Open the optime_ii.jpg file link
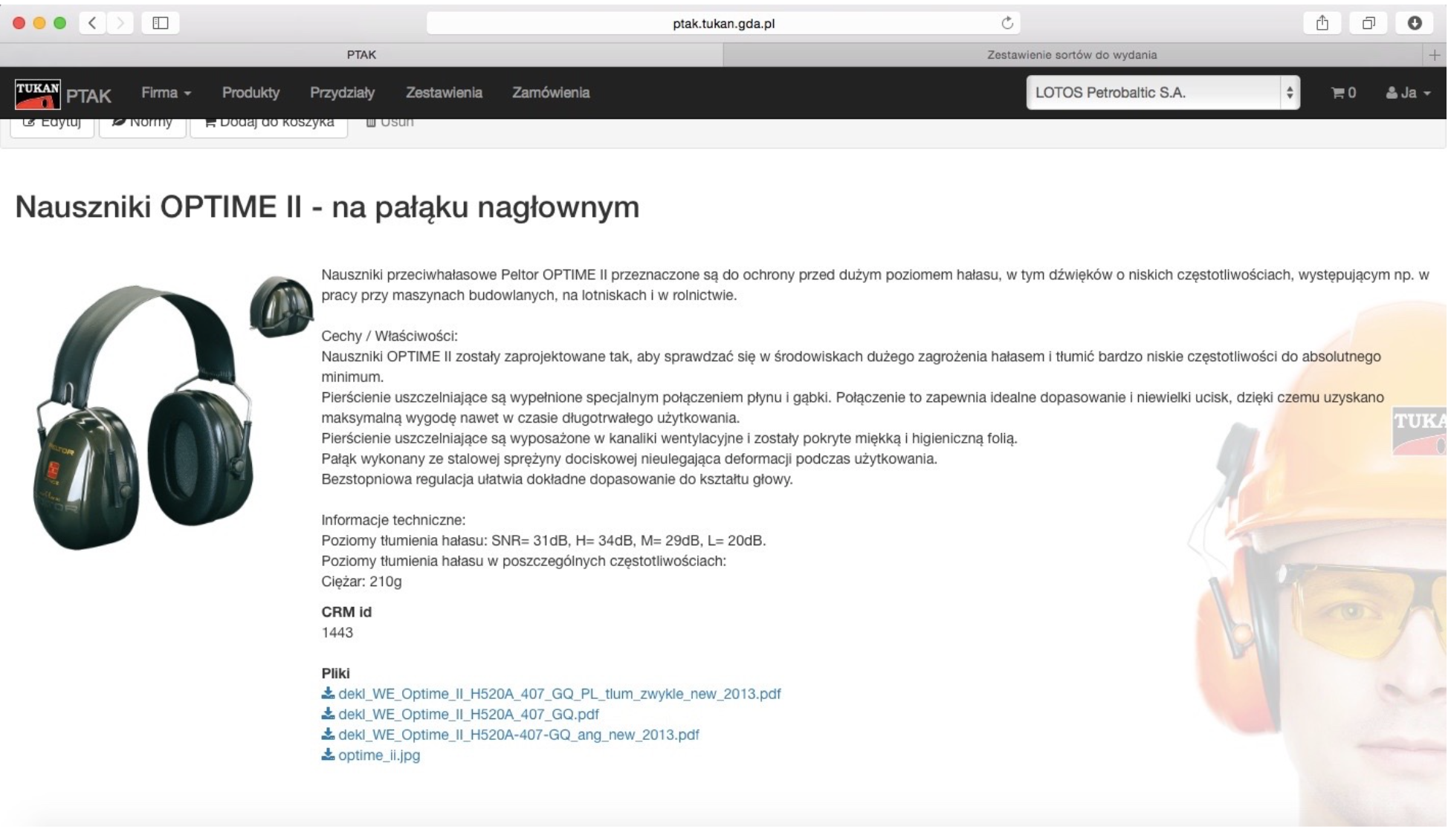The height and width of the screenshot is (832, 1451). click(x=379, y=755)
